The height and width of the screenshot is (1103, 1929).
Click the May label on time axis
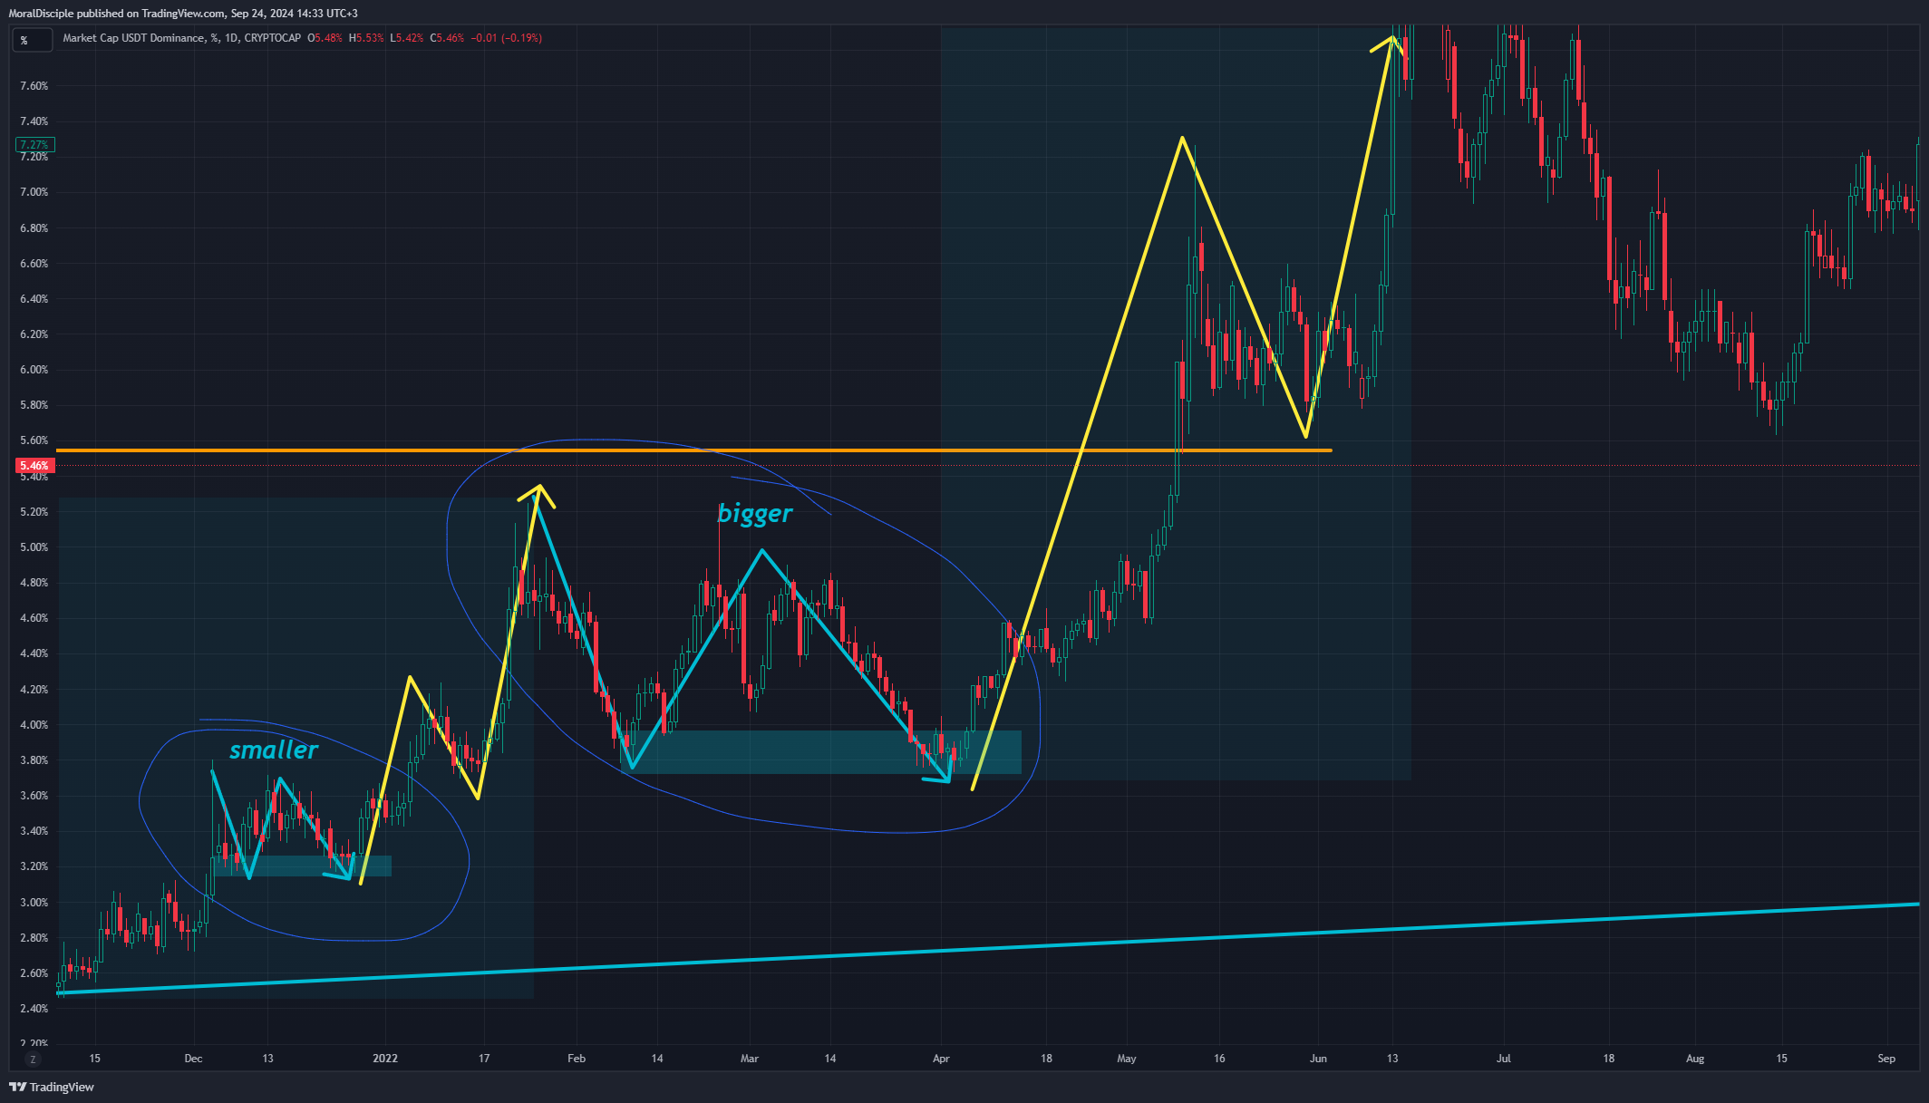pos(1127,1059)
